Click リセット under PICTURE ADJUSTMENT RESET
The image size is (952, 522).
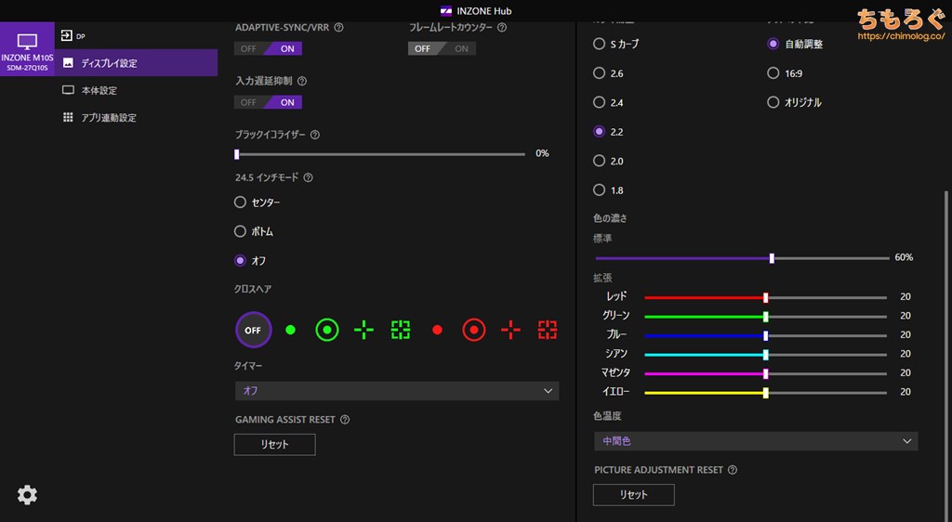click(633, 495)
